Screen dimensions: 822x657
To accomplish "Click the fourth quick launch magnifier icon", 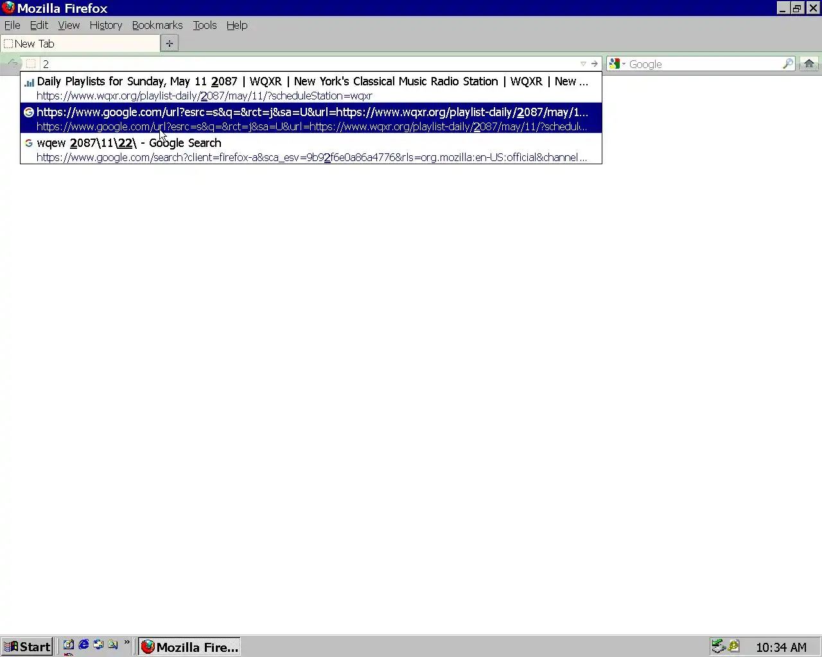I will (x=113, y=645).
